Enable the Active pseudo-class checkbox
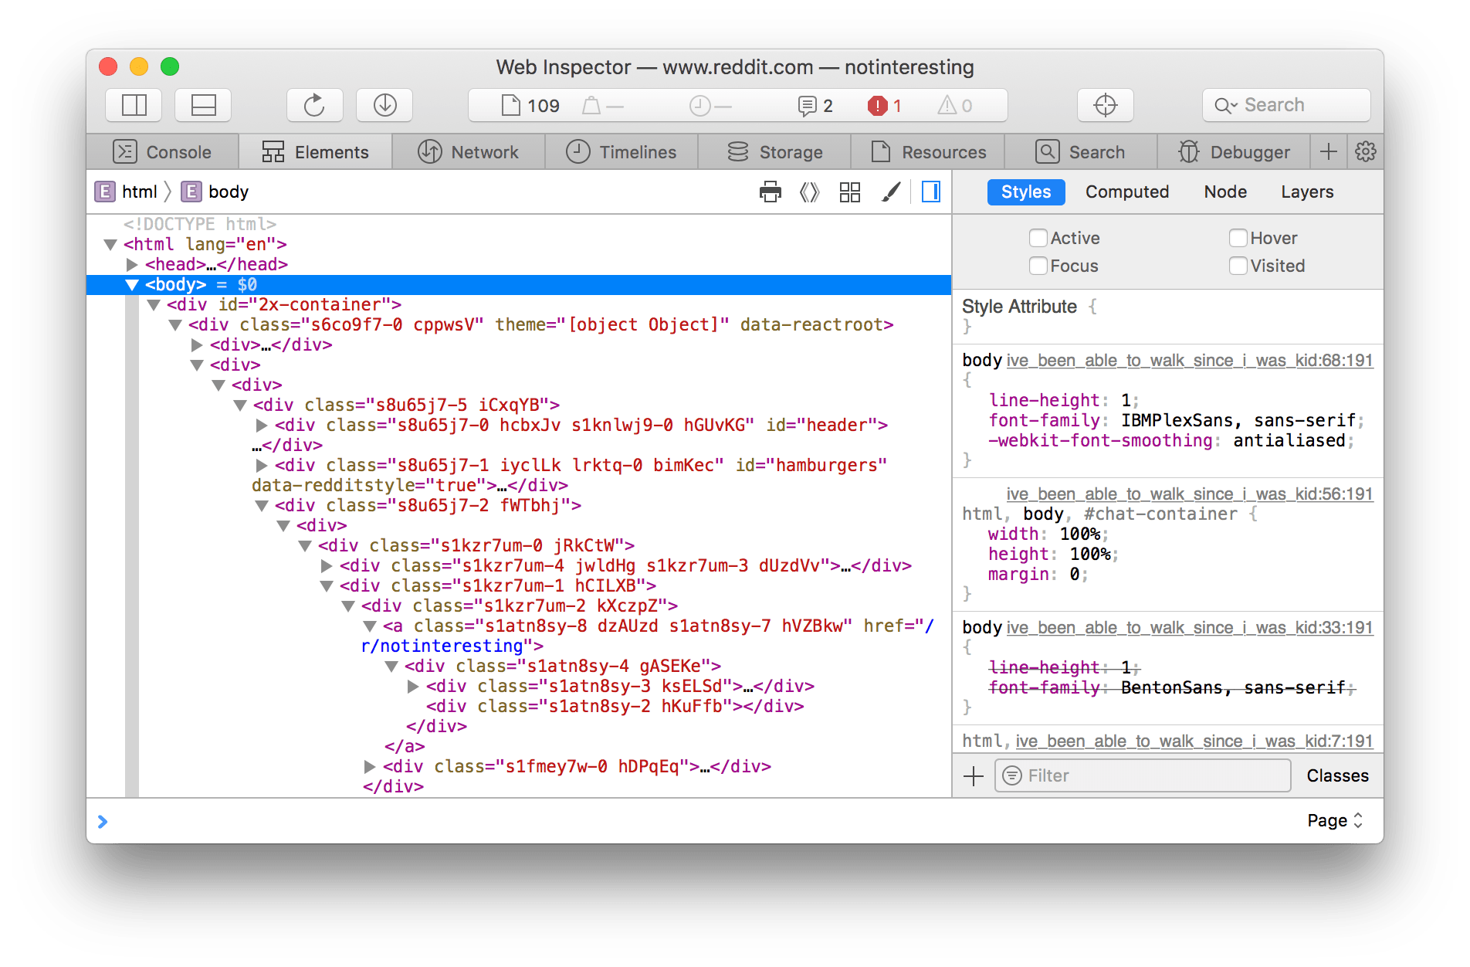 click(1038, 238)
